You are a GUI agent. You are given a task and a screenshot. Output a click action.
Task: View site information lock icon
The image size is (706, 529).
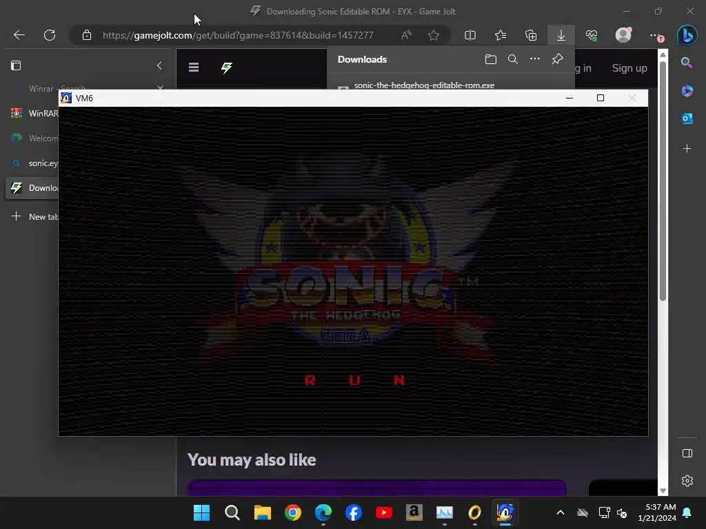pos(87,35)
